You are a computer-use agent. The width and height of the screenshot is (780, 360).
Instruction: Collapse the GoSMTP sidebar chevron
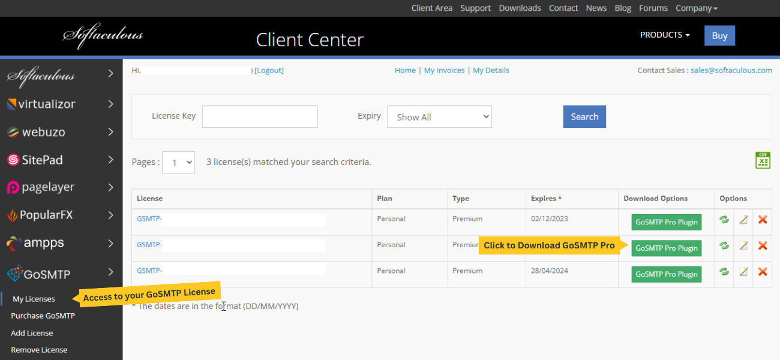110,272
